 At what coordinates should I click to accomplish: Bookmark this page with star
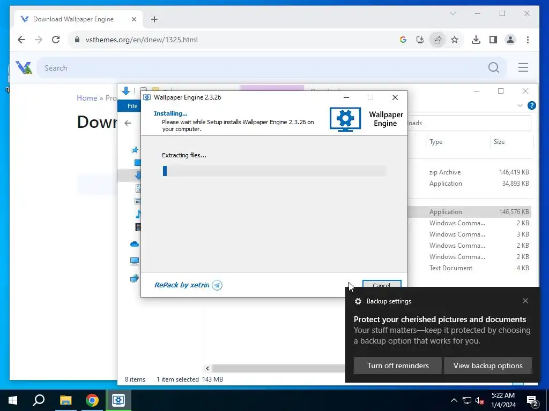[x=455, y=40]
